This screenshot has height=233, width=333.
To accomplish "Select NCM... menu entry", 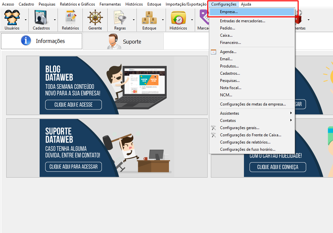I will 252,95.
